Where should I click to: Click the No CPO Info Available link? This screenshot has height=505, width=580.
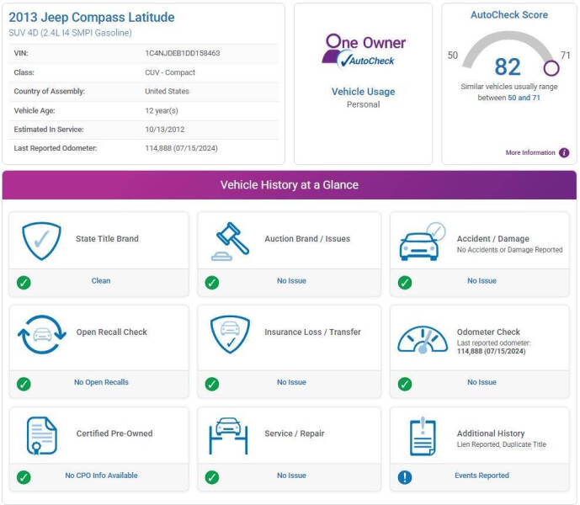pos(101,476)
